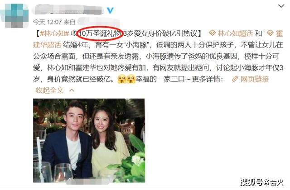The image size is (290, 190).
Task: Open the blurred profile avatar
Action: point(15,16)
